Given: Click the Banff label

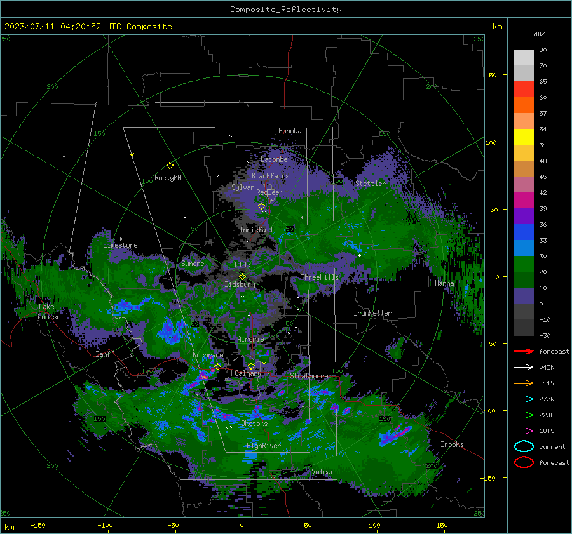Looking at the screenshot, I should coord(105,354).
